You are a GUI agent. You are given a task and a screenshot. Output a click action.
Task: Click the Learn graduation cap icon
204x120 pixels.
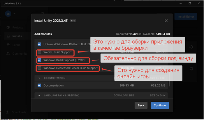8,45
